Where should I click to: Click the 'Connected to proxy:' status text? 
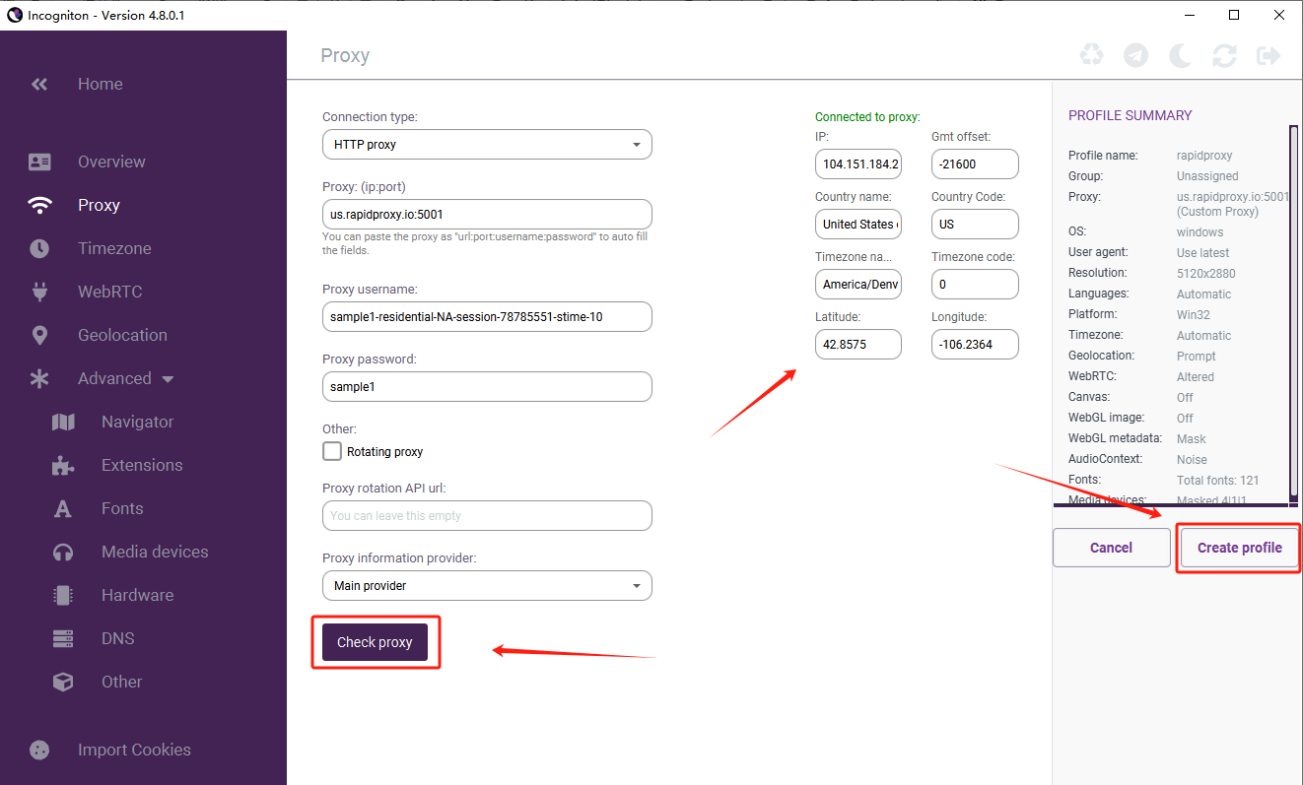[x=867, y=116]
